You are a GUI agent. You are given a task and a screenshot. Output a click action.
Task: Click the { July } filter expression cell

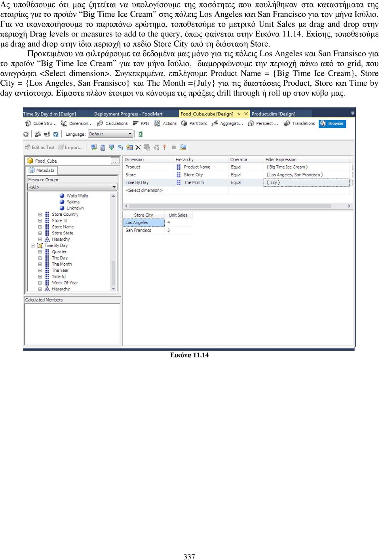tap(307, 183)
